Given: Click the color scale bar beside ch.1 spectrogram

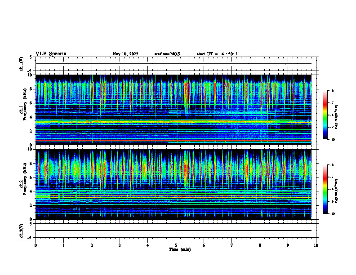Looking at the screenshot, I should tap(325, 115).
